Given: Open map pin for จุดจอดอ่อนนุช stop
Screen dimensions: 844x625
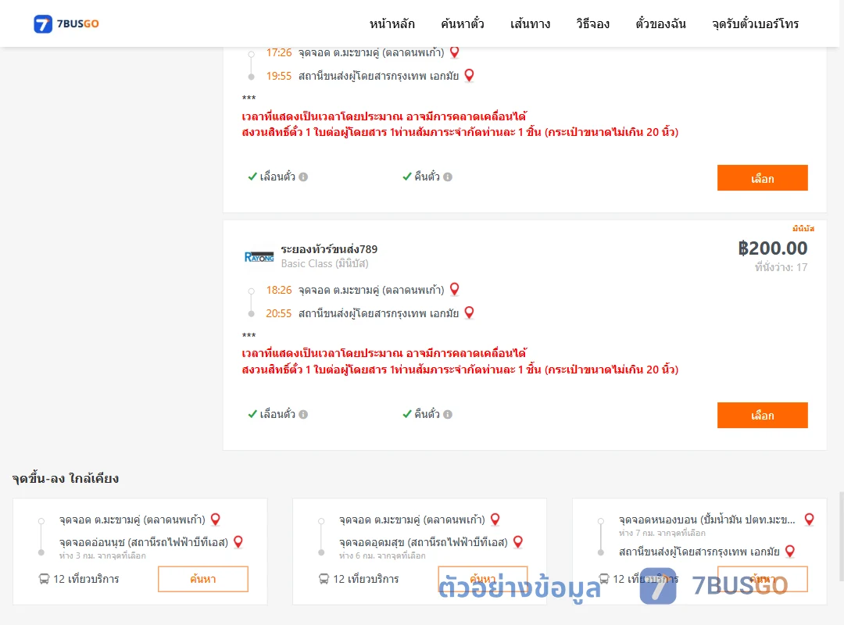Looking at the screenshot, I should (x=238, y=541).
